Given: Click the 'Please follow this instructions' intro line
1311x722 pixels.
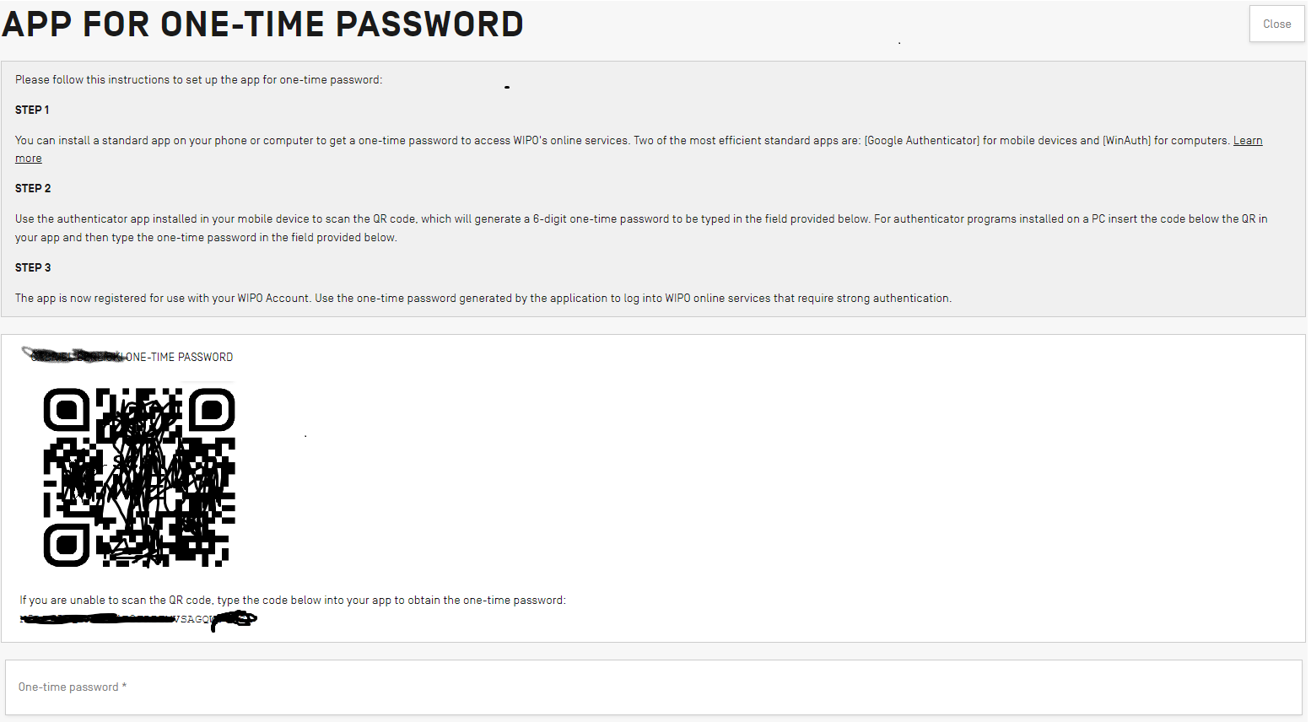Looking at the screenshot, I should pyautogui.click(x=198, y=80).
